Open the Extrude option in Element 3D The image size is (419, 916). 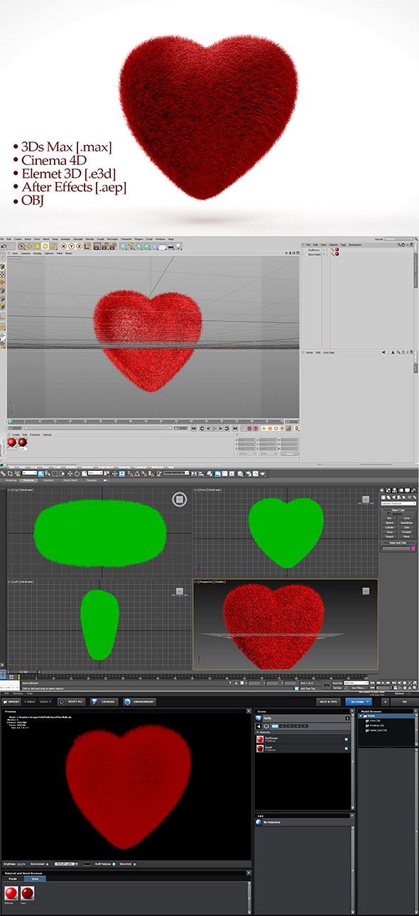pyautogui.click(x=103, y=701)
